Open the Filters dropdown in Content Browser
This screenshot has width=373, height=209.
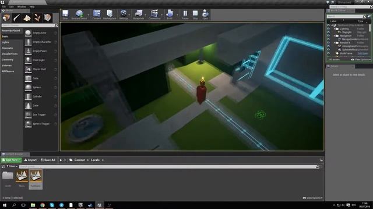pyautogui.click(x=12, y=167)
